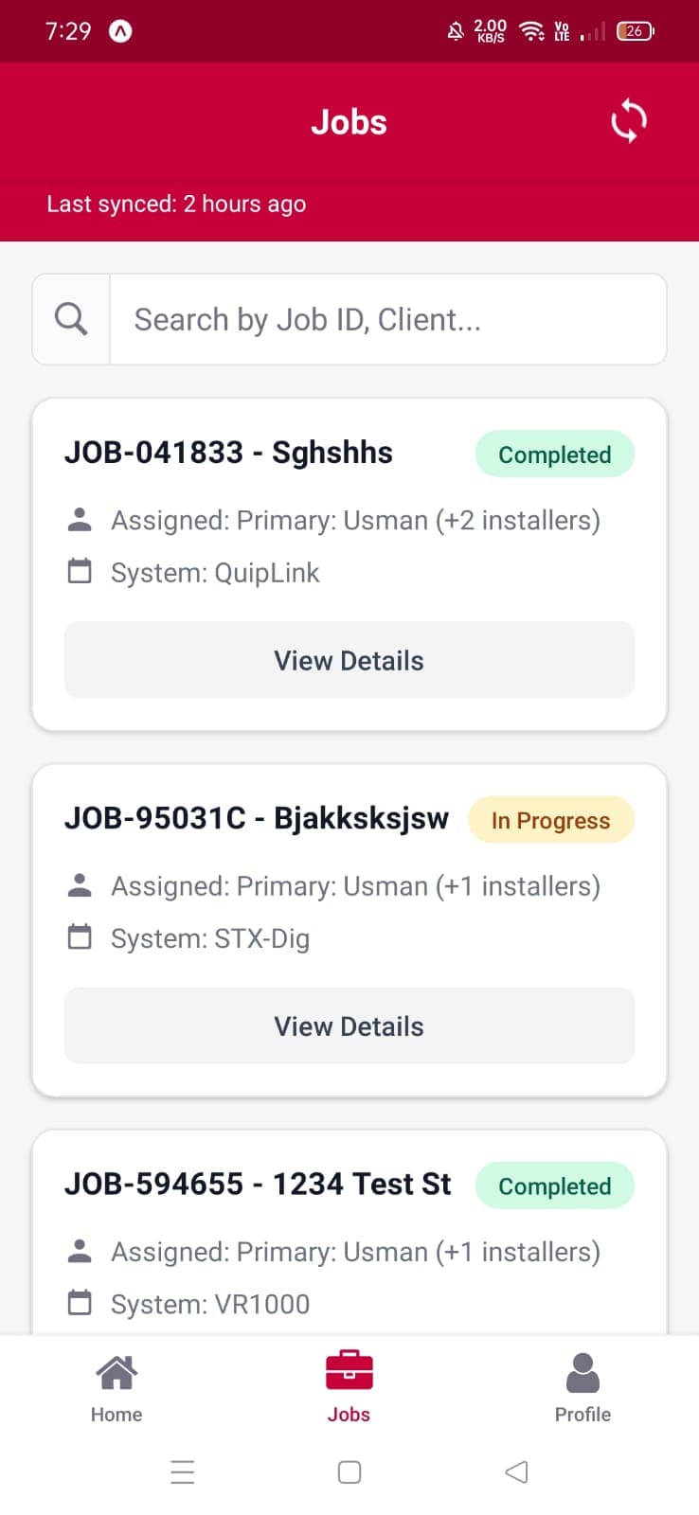Tap the Completed badge on JOB-041833
The image size is (699, 1515).
[x=554, y=454]
